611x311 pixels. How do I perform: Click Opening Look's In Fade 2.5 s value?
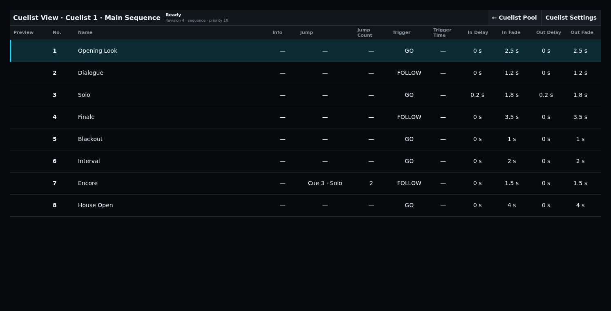pyautogui.click(x=512, y=51)
